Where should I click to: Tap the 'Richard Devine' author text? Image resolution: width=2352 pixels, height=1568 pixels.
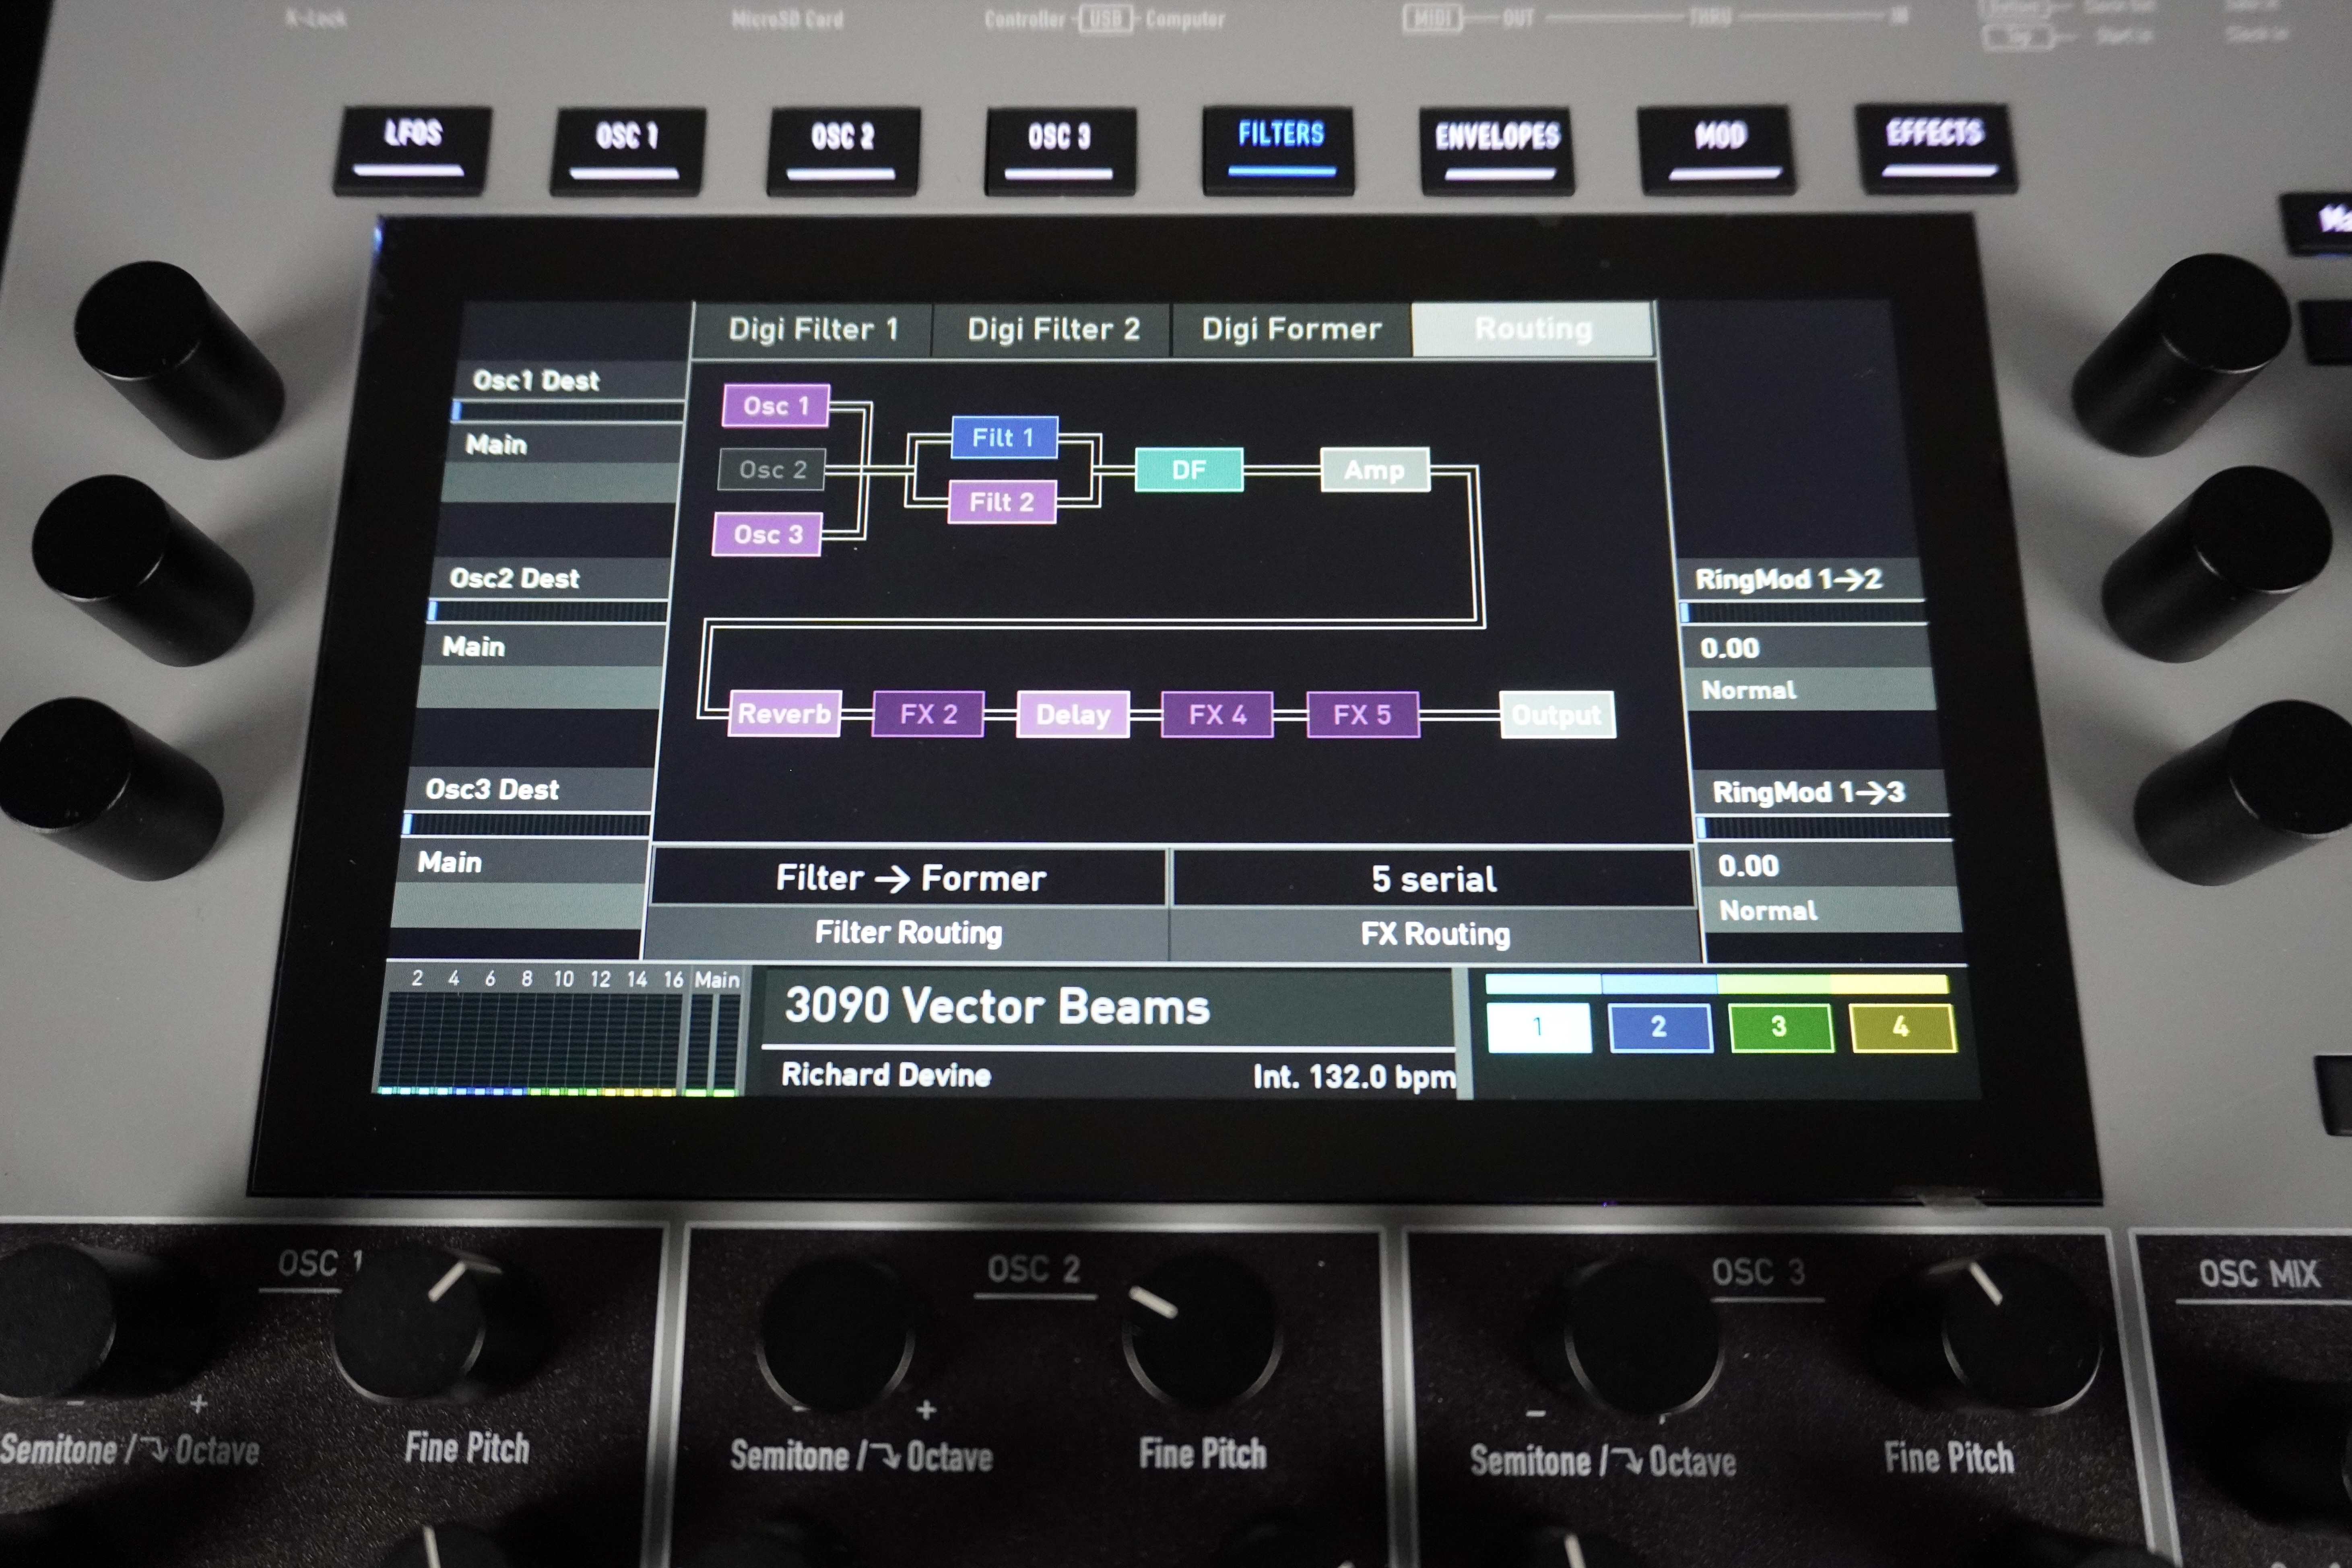pos(886,1075)
